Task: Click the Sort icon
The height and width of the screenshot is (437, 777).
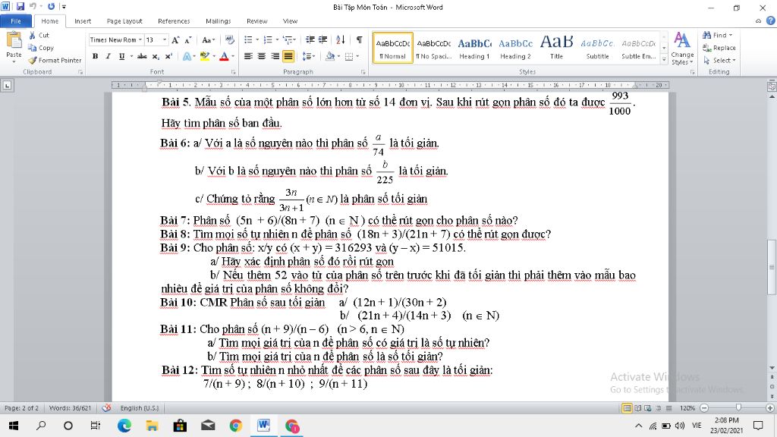Action: pyautogui.click(x=341, y=39)
